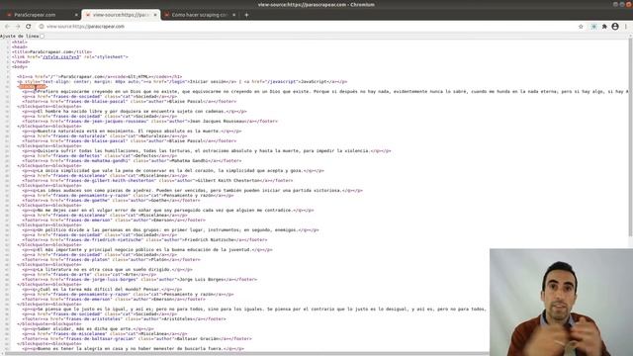Open the frases-de-aristoteles link

point(93,318)
